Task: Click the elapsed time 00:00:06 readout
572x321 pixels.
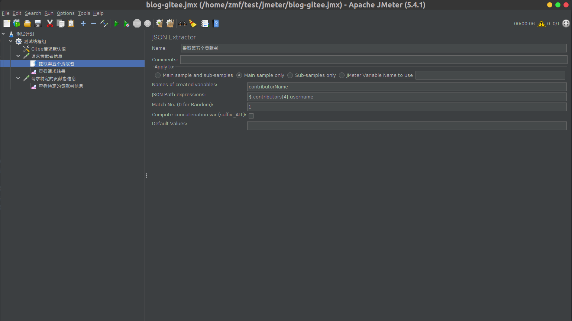Action: (x=524, y=23)
